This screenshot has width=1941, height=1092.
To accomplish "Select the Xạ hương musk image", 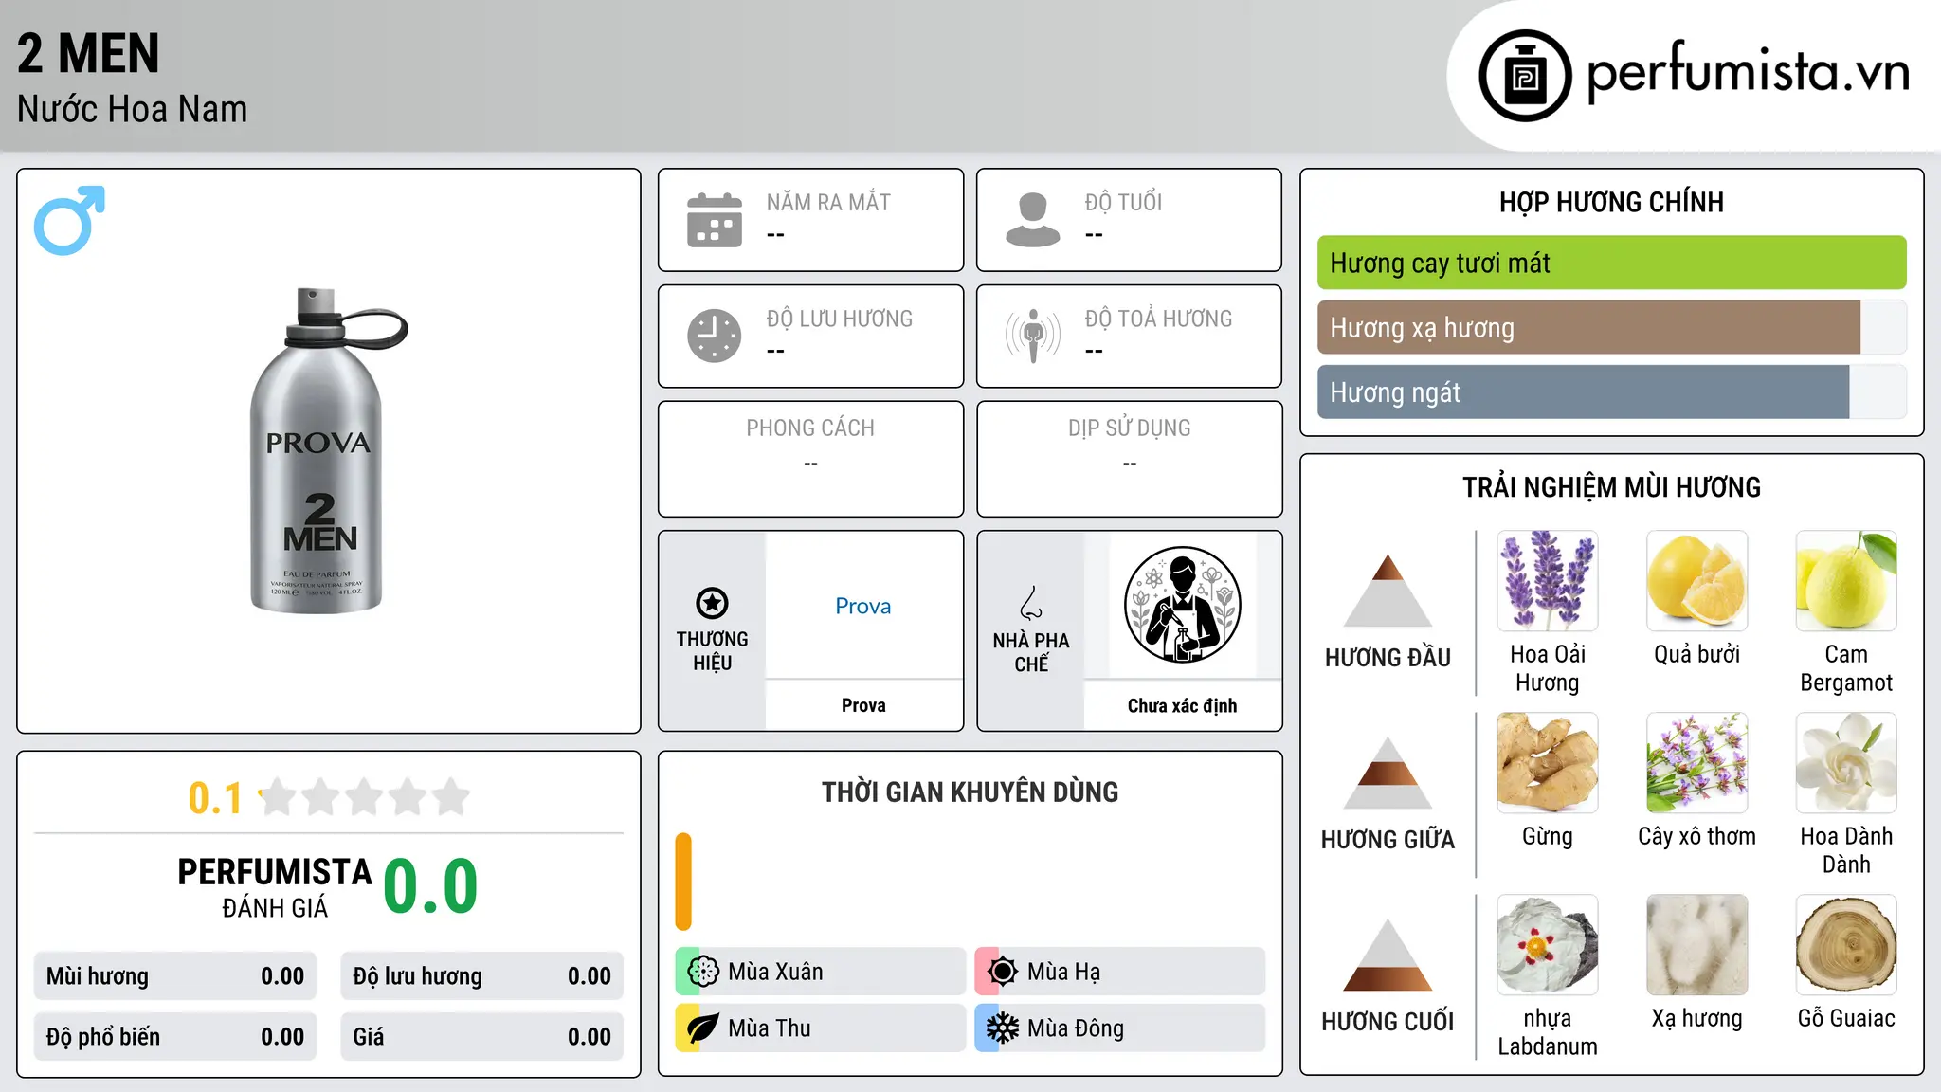I will [x=1697, y=945].
